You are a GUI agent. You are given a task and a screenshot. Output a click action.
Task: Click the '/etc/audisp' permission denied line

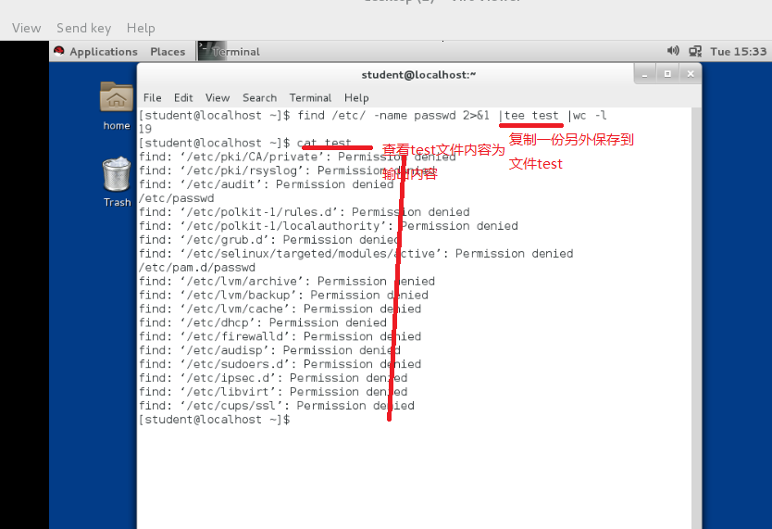click(269, 350)
